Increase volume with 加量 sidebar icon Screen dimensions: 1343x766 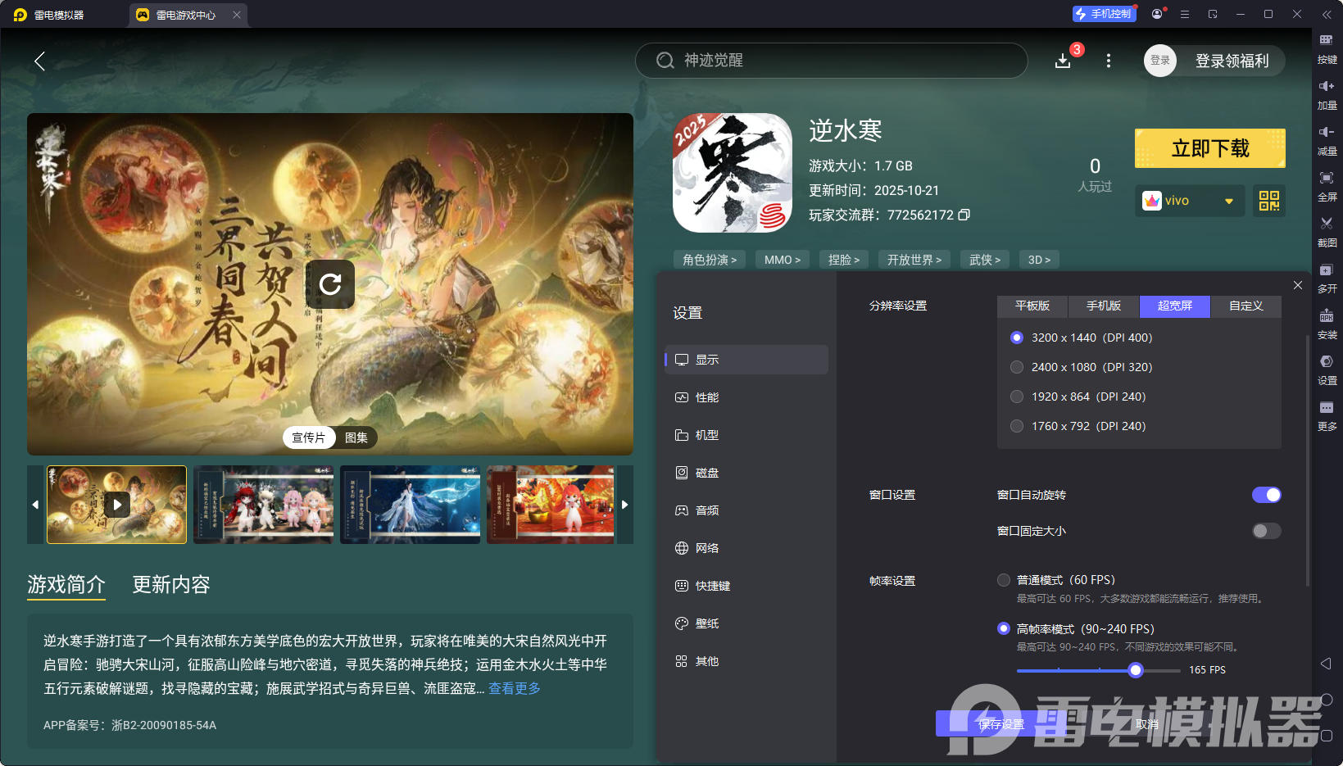pyautogui.click(x=1327, y=95)
